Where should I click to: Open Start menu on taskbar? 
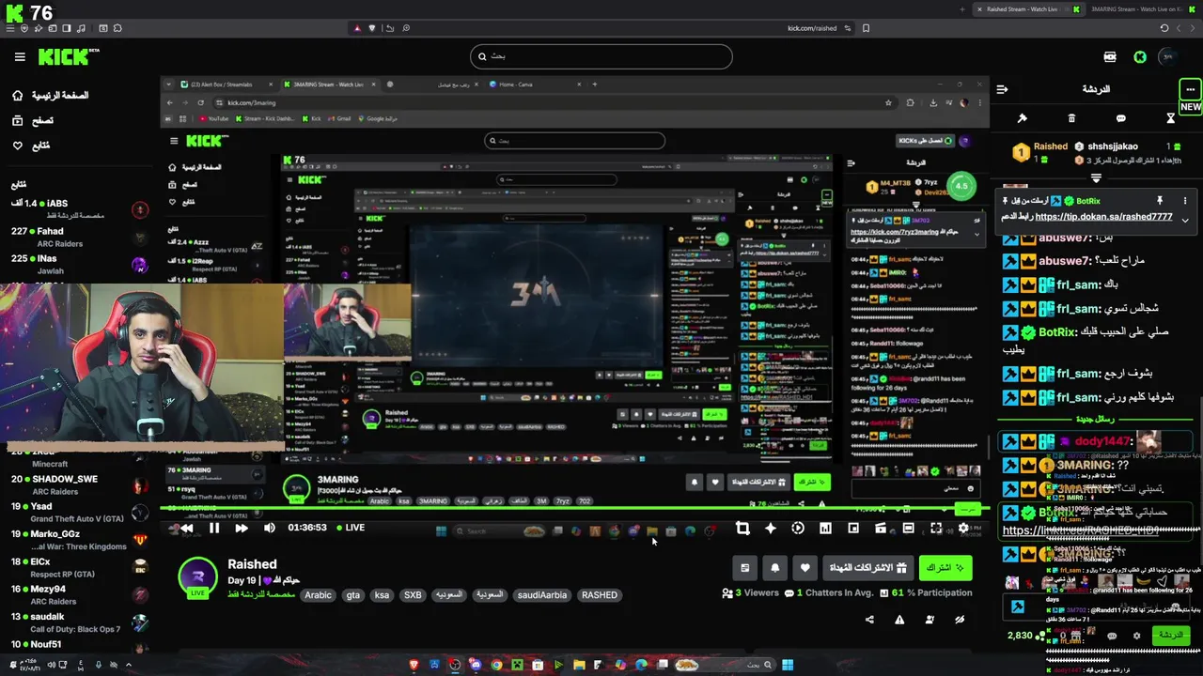click(788, 665)
